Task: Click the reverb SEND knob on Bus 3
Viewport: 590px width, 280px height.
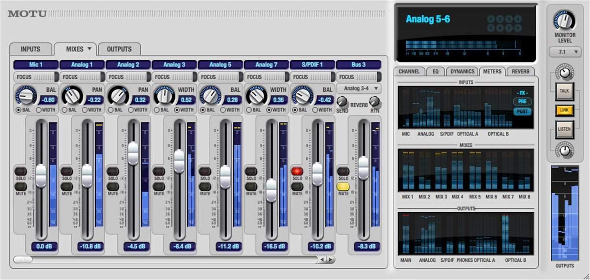Action: click(x=343, y=101)
